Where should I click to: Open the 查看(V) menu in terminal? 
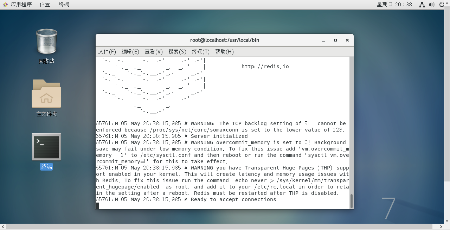[x=154, y=51]
